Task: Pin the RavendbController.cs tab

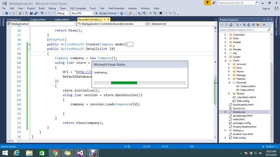Action: click(105, 19)
